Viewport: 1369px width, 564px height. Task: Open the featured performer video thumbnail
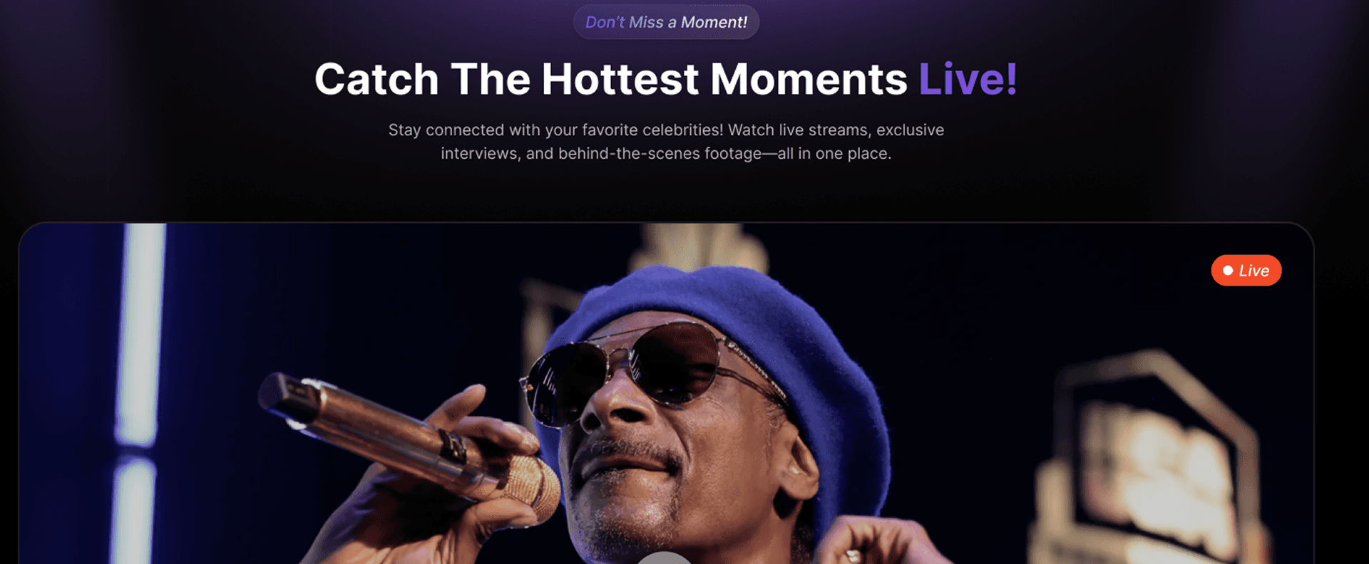click(666, 393)
